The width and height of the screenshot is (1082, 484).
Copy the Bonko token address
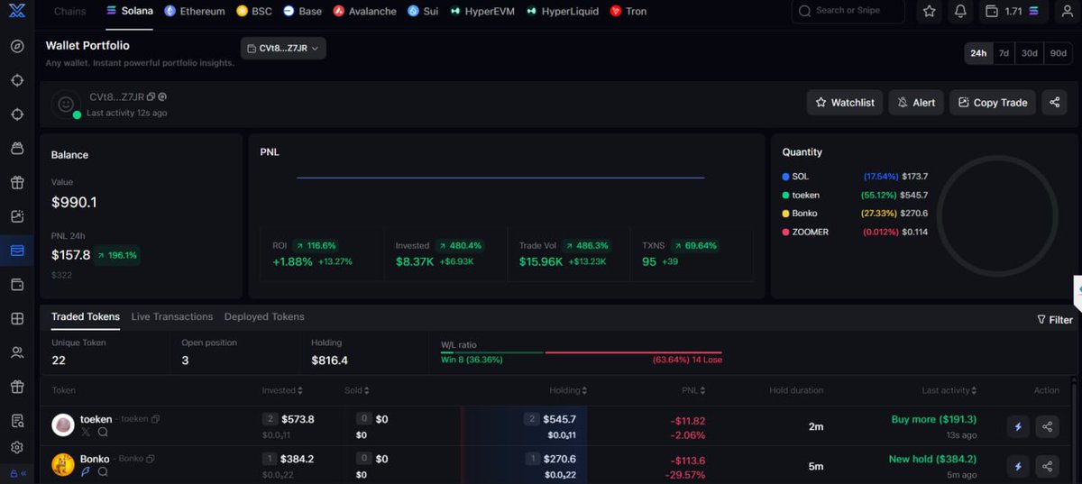point(150,459)
